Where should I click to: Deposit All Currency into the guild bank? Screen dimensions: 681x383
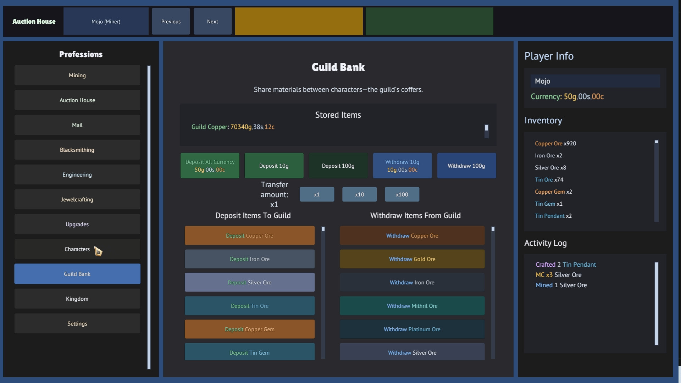[x=210, y=165]
